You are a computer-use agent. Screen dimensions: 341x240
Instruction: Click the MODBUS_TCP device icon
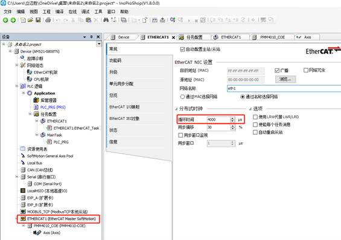(23, 212)
